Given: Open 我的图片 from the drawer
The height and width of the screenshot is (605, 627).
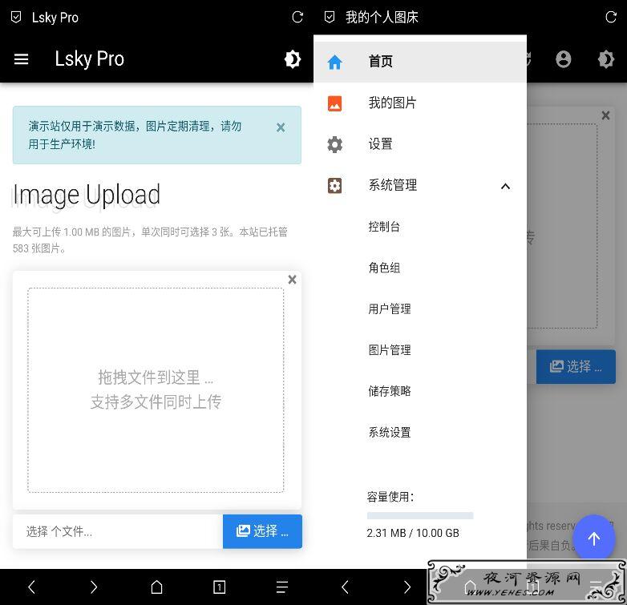Looking at the screenshot, I should pyautogui.click(x=420, y=103).
